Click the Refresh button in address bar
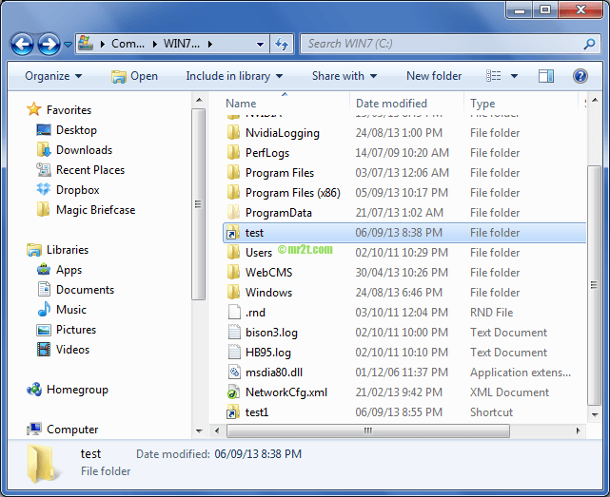 pos(282,44)
